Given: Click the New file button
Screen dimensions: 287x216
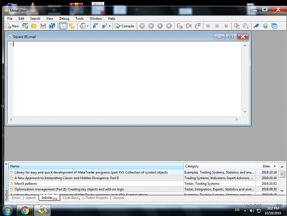Looking at the screenshot, I should pos(12,26).
